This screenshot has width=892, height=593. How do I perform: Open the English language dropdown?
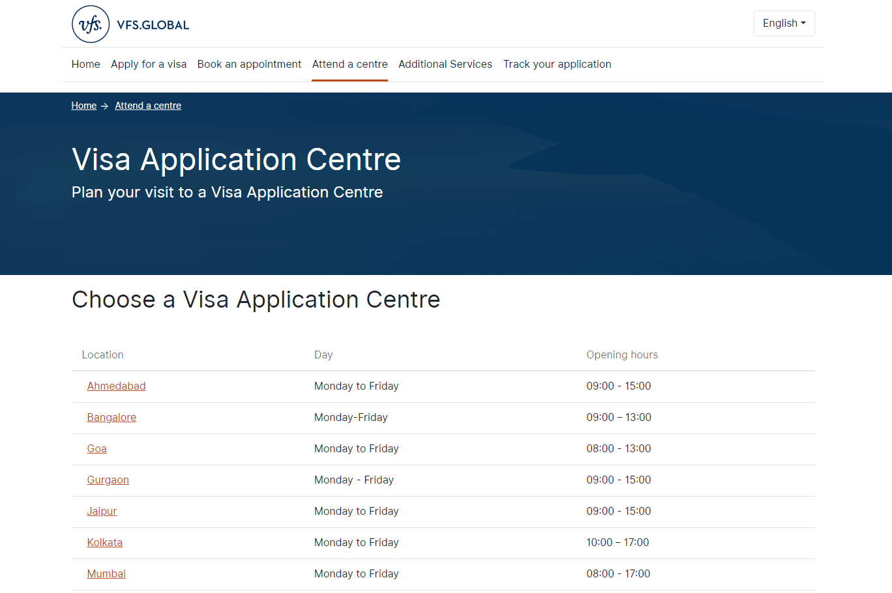click(x=784, y=23)
